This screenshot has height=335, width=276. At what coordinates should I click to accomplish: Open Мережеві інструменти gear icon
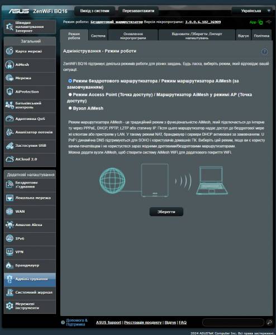click(9, 306)
